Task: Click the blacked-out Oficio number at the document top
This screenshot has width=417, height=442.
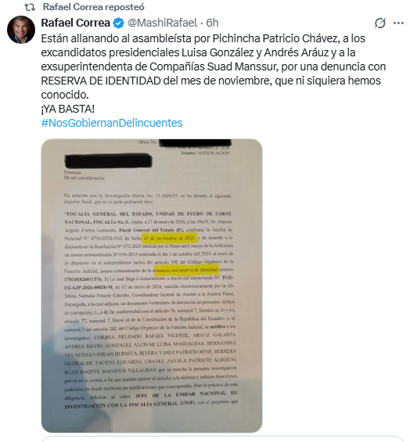Action: [195, 143]
